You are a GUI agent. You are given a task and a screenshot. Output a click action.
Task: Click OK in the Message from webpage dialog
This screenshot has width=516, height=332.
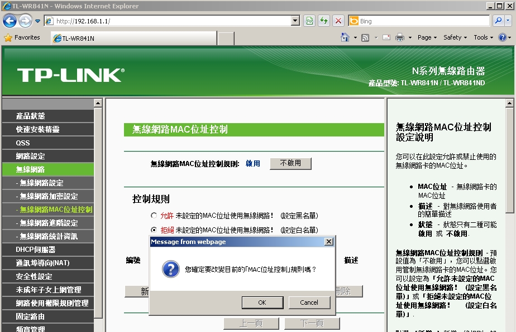[x=262, y=302]
